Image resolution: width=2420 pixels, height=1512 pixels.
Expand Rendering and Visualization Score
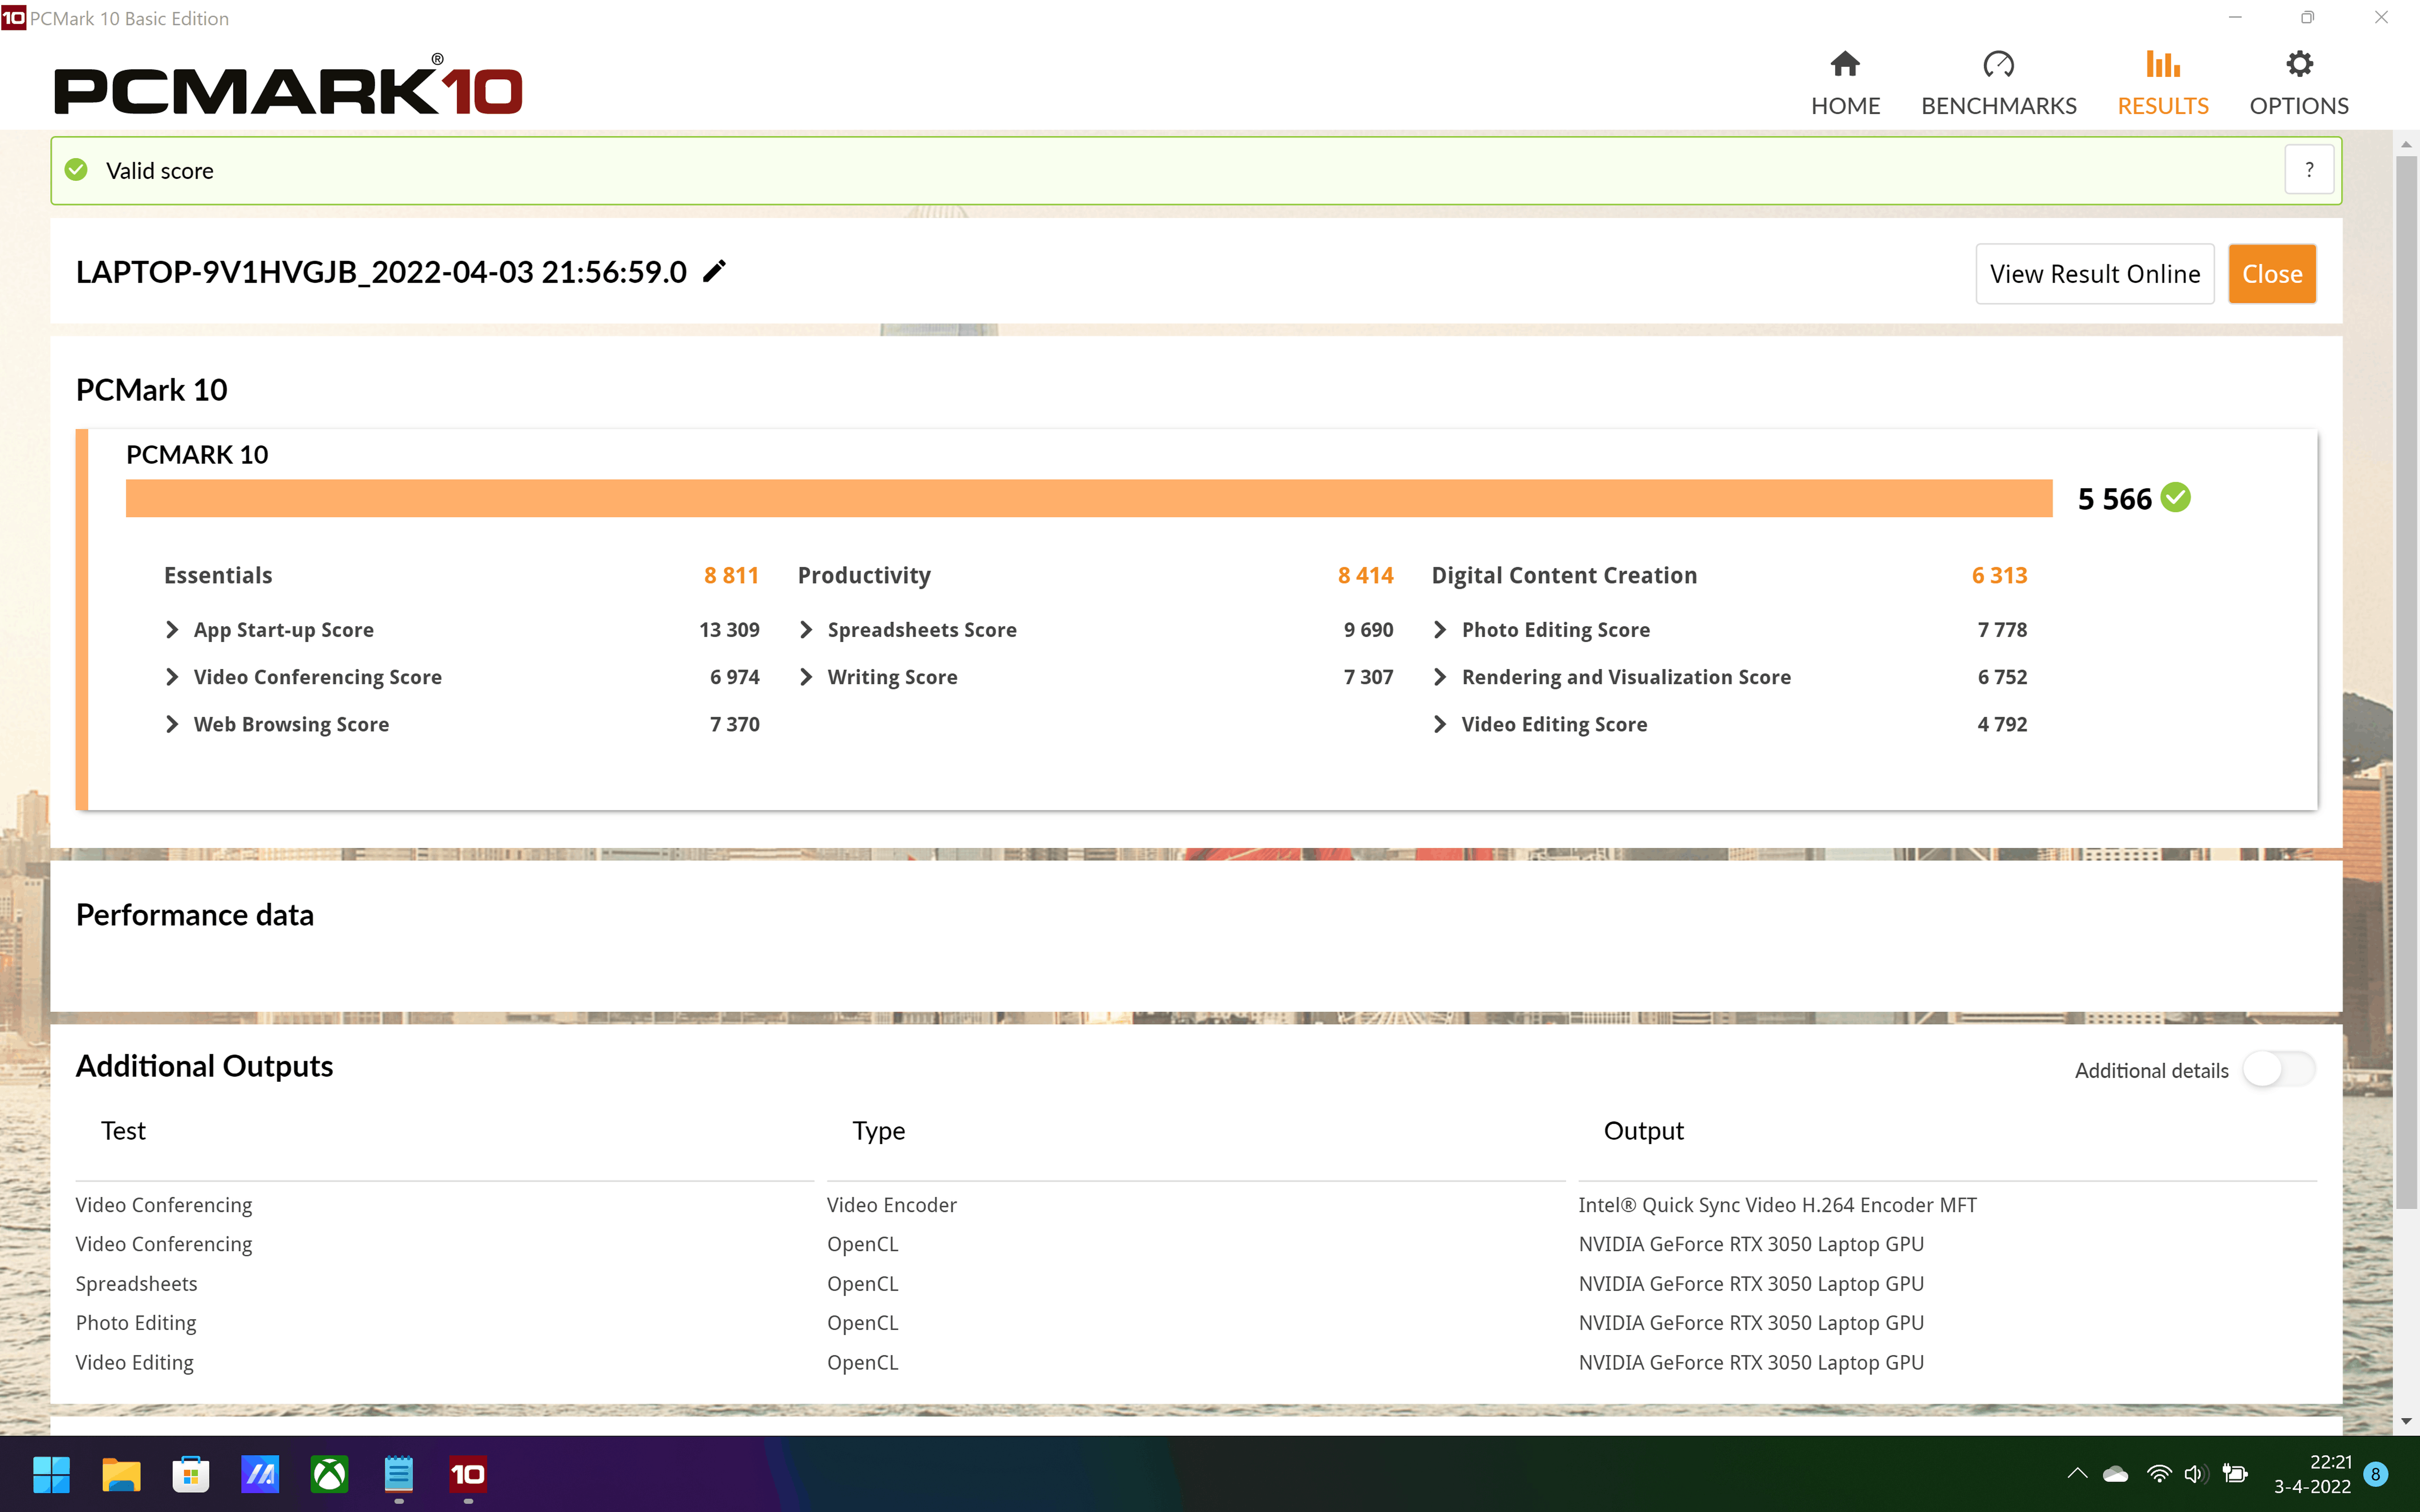click(1440, 677)
